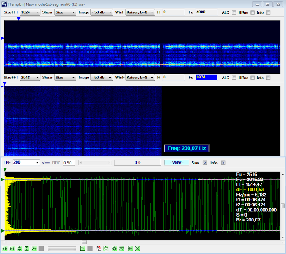This screenshot has height=254, width=286.
Task: Open the WinF Kaiser dropdown in top toolbar
Action: (140, 12)
